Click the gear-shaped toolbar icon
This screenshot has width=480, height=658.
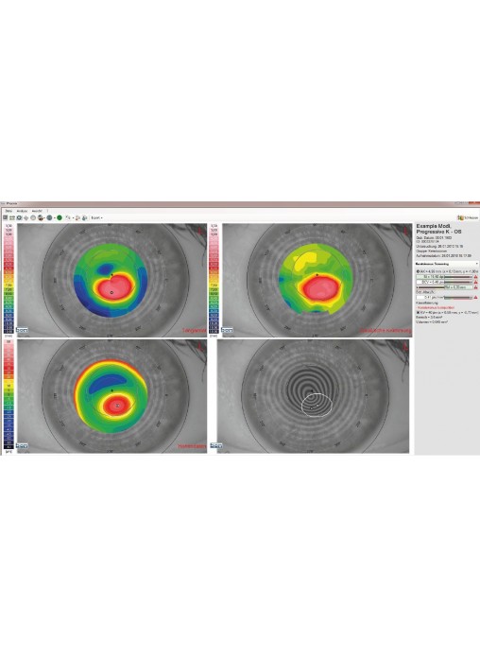[x=19, y=217]
